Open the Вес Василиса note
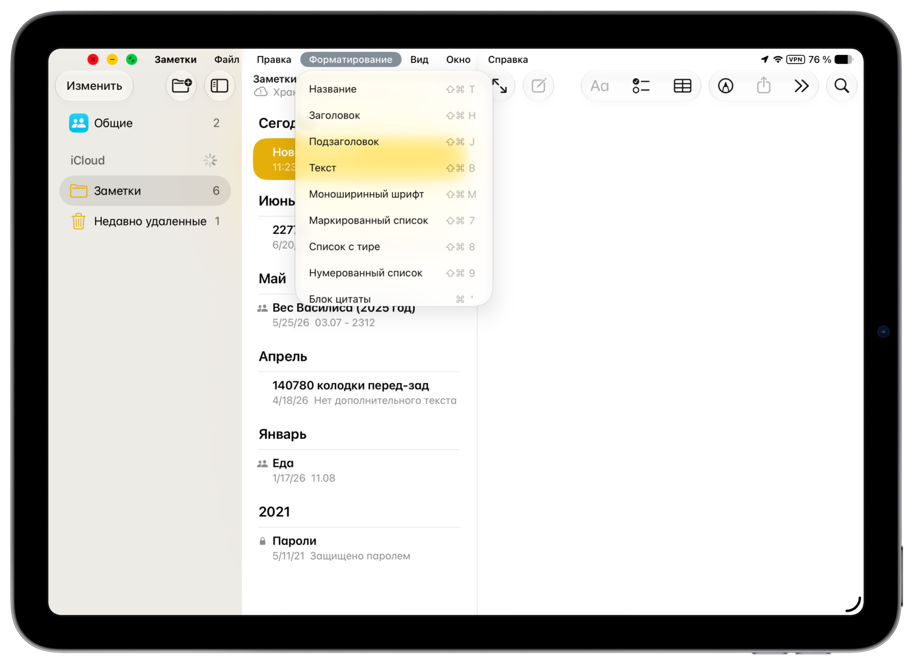Viewport: 912px width, 663px height. pos(359,315)
